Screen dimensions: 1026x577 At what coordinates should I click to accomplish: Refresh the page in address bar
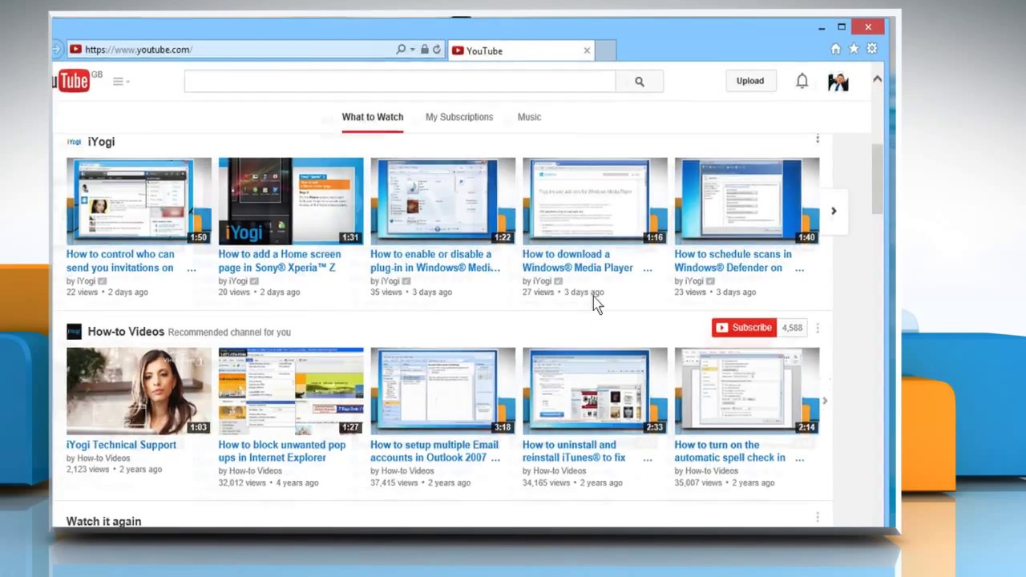[x=437, y=50]
